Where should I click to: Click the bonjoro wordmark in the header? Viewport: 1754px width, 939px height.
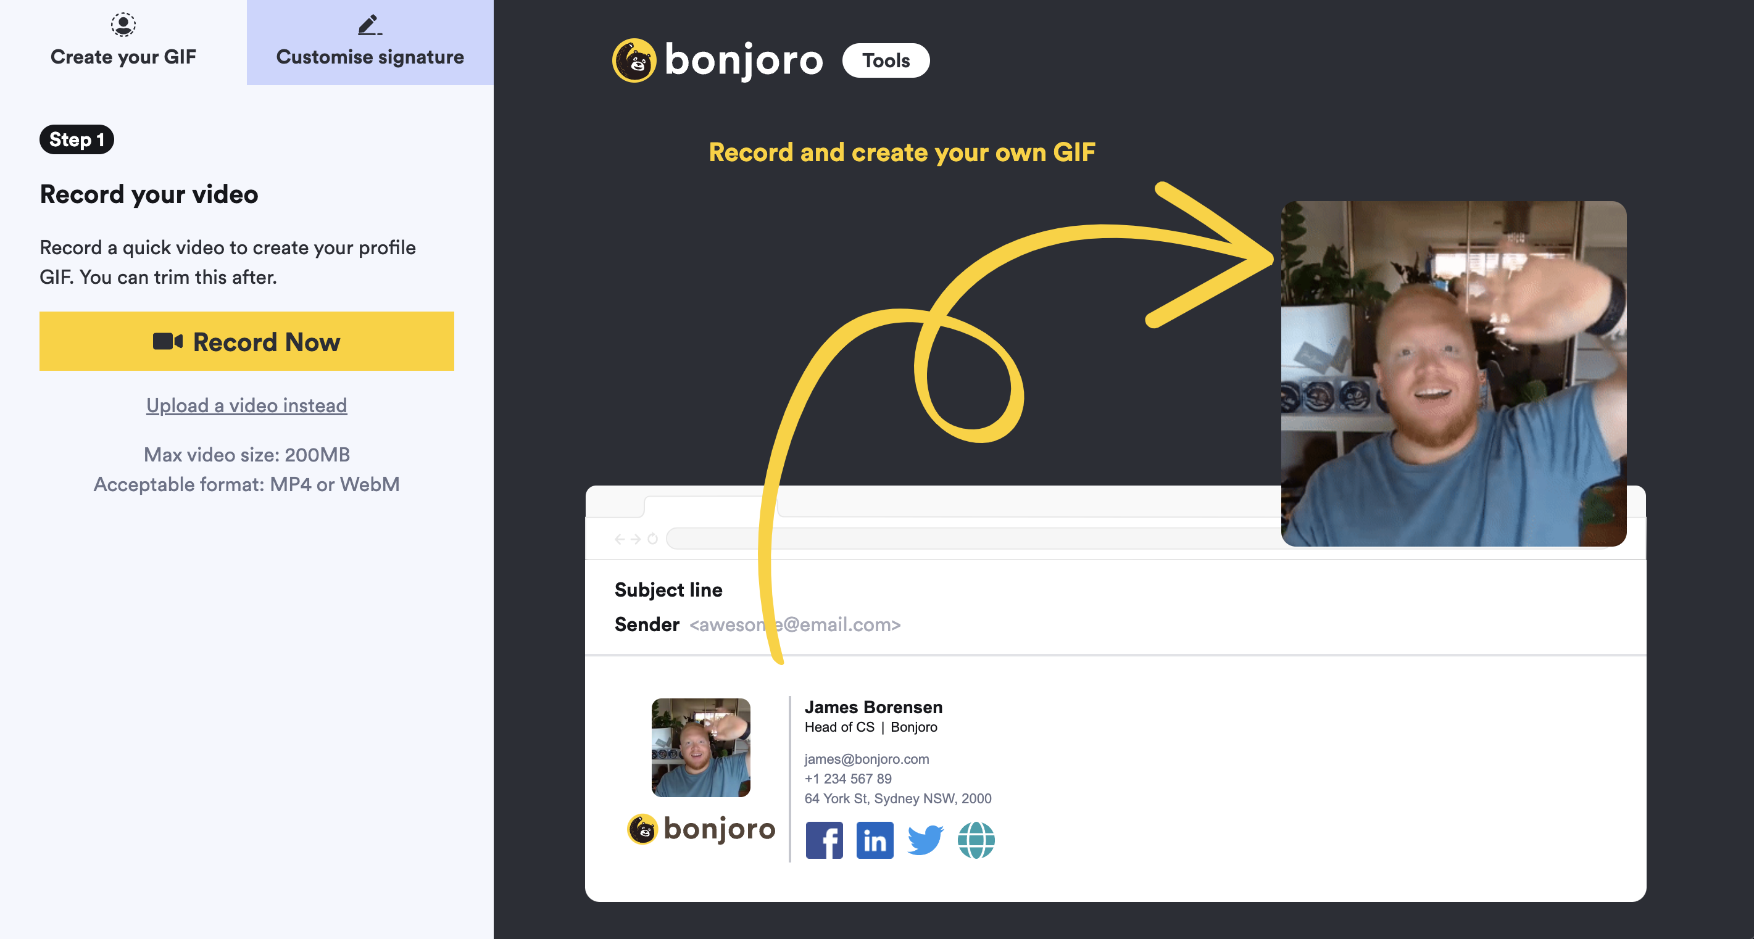tap(744, 61)
